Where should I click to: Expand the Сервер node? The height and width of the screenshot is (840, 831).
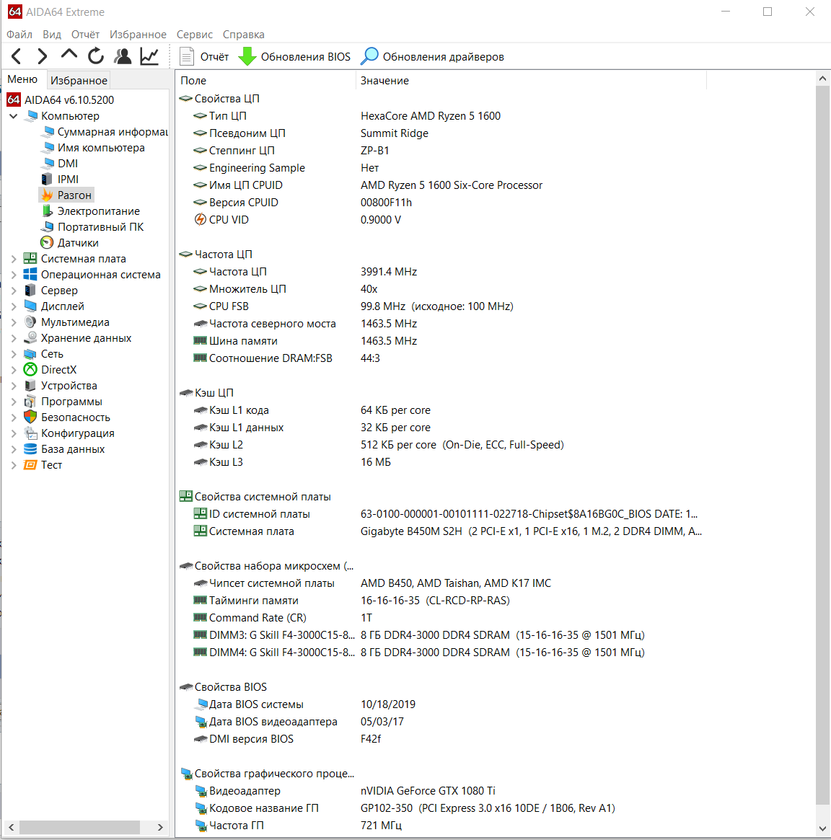pyautogui.click(x=14, y=291)
